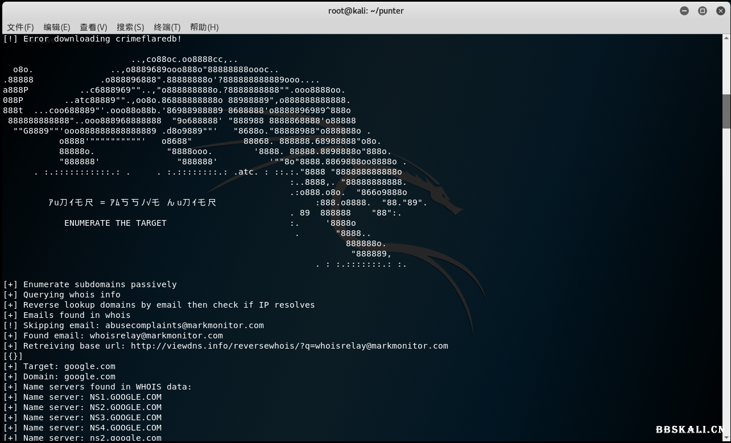
Task: Click whoisrelay@markmonitor.com in the Found email line
Action: pyautogui.click(x=156, y=336)
